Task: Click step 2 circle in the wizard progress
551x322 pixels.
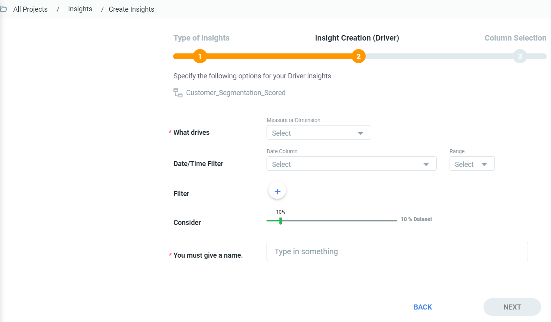Action: [x=358, y=57]
